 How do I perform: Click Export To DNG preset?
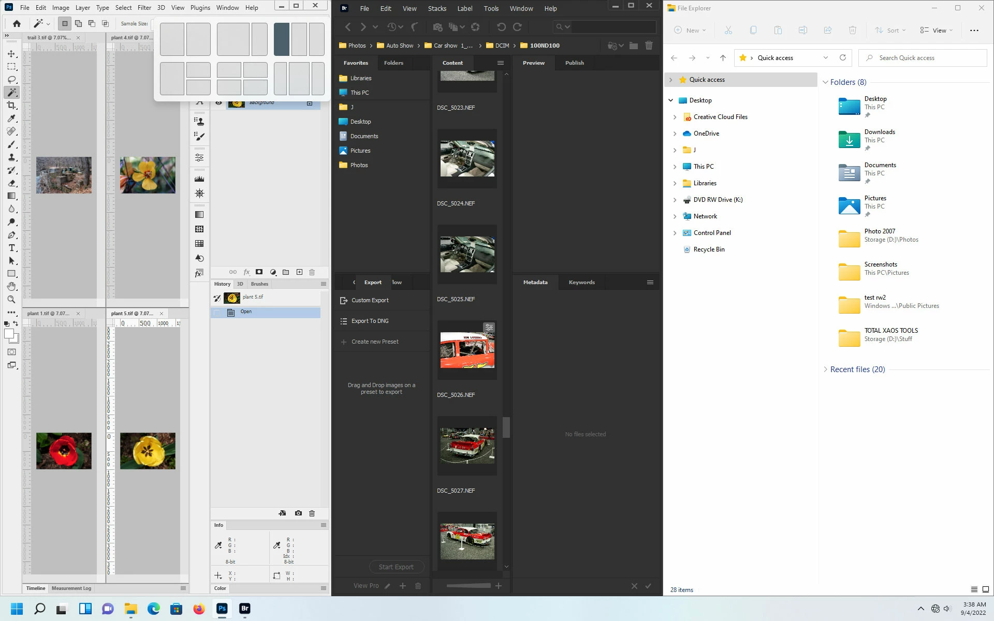[370, 321]
